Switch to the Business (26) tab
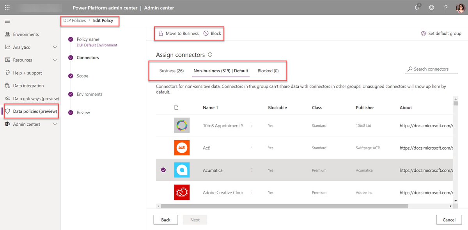The image size is (468, 230). pyautogui.click(x=172, y=71)
